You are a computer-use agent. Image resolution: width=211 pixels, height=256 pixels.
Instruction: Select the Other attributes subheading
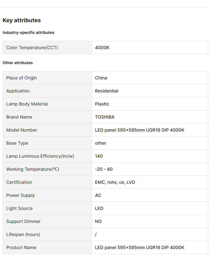18,63
